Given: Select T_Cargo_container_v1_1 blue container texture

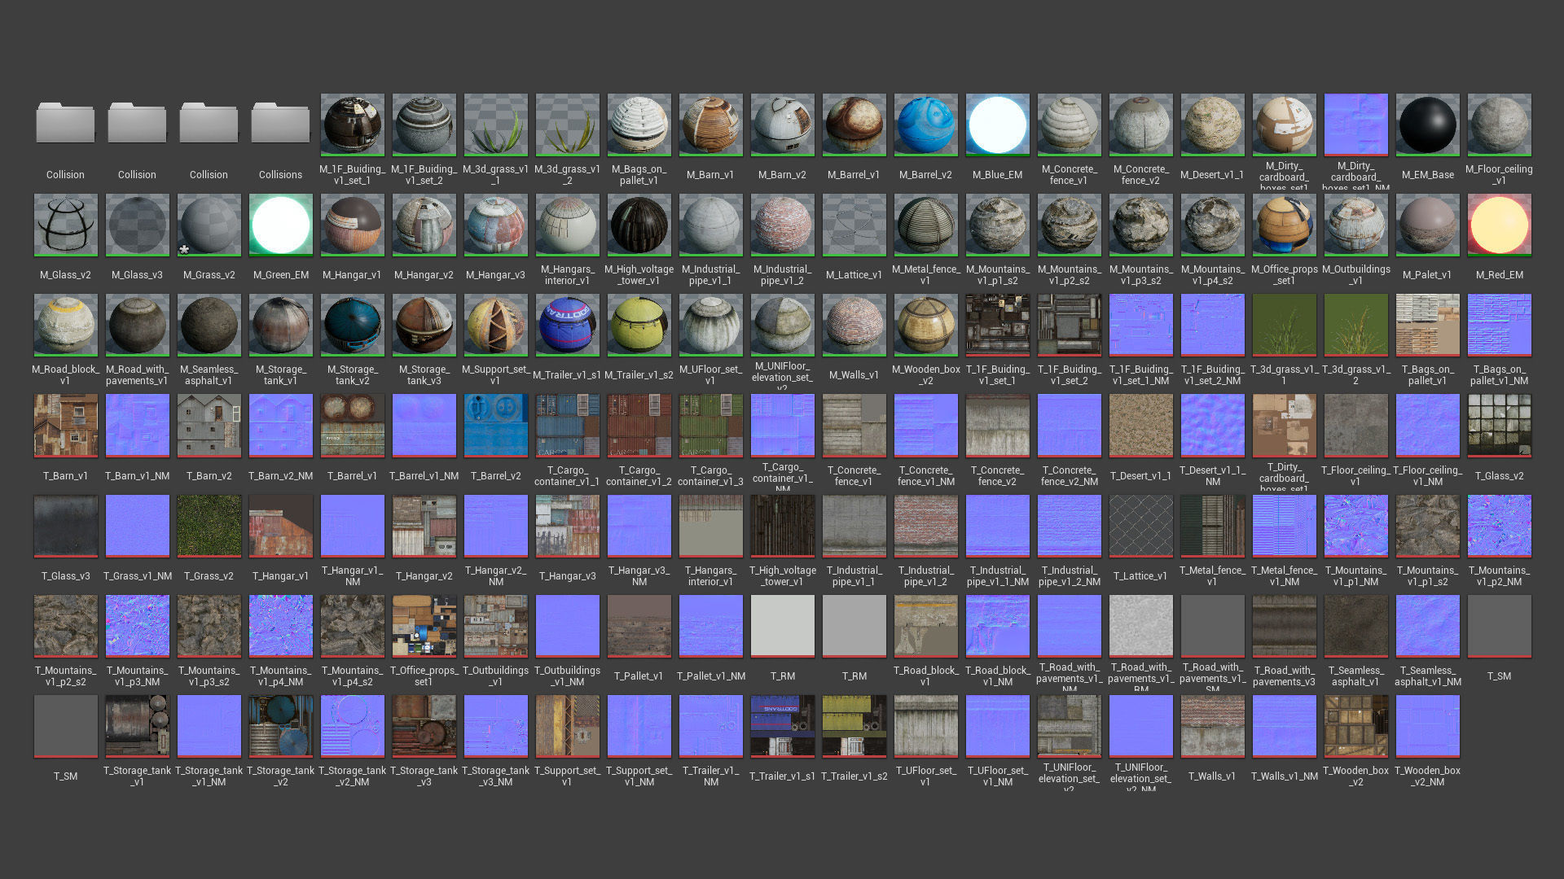Looking at the screenshot, I should [567, 425].
